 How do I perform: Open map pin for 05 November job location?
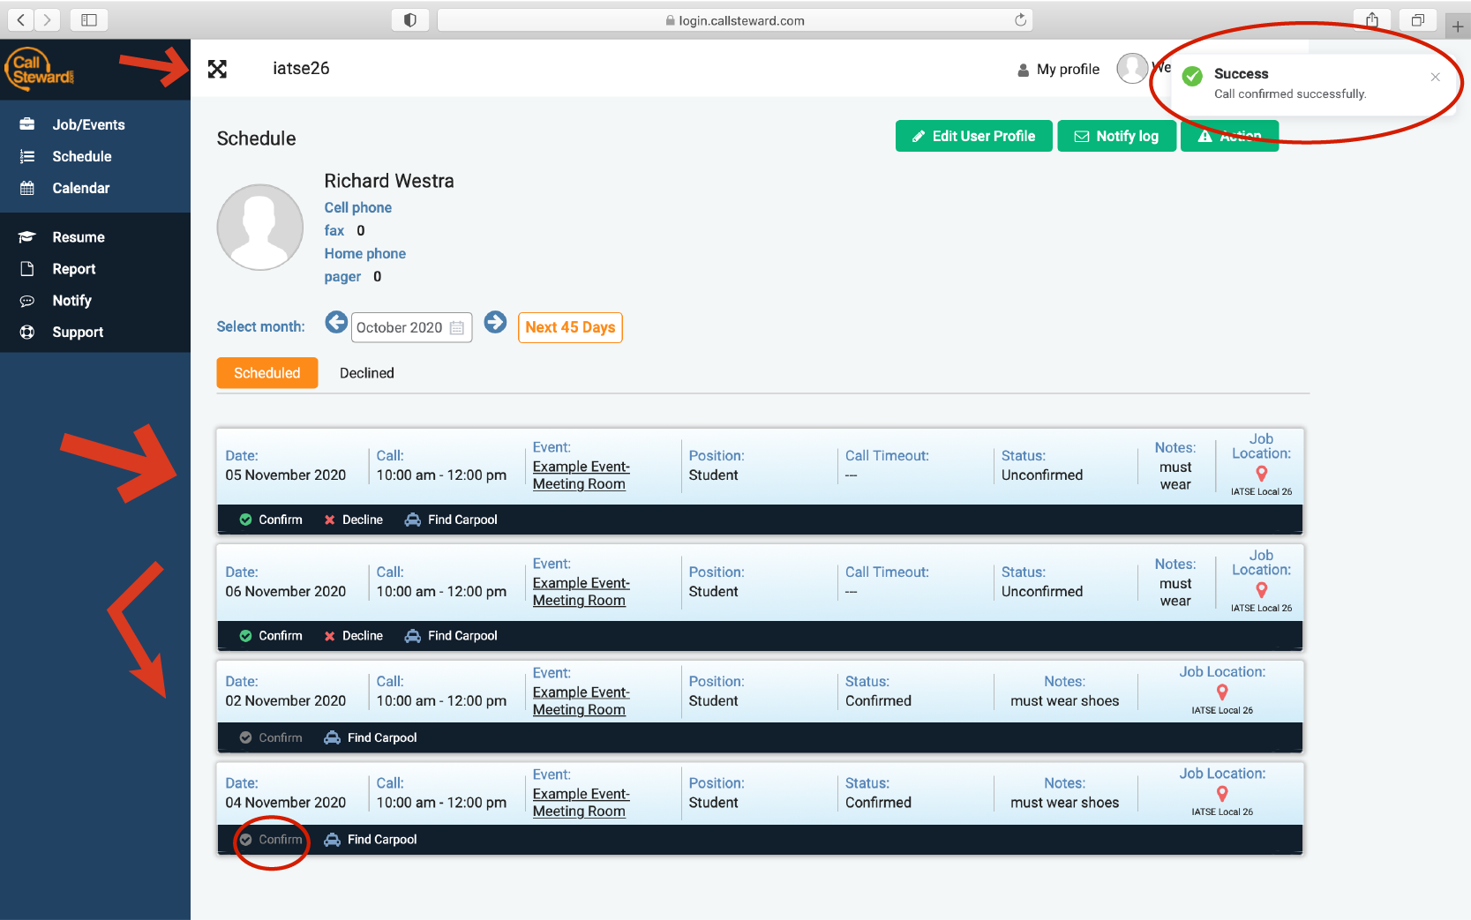click(1261, 474)
